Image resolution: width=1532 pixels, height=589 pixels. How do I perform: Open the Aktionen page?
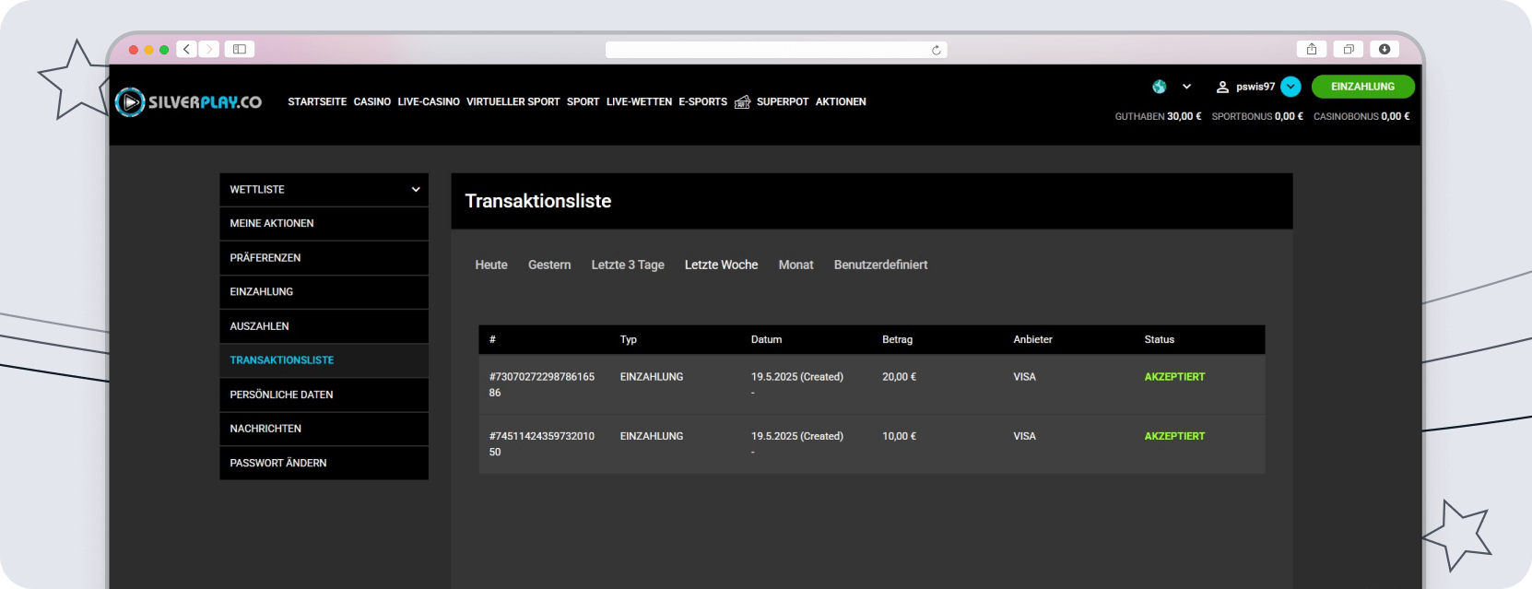tap(841, 102)
